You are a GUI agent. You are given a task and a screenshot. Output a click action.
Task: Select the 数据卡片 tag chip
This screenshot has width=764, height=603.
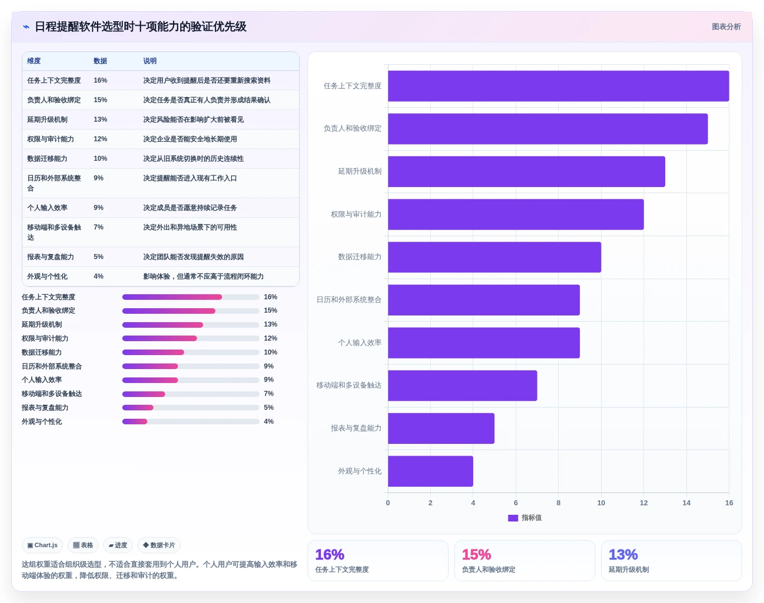[x=159, y=545]
